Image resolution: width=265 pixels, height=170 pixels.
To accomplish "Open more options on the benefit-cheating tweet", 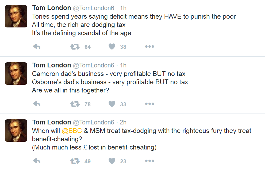I will (149, 161).
